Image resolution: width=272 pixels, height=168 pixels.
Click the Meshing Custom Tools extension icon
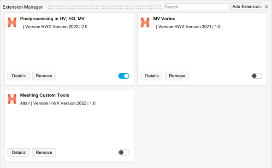(12, 99)
